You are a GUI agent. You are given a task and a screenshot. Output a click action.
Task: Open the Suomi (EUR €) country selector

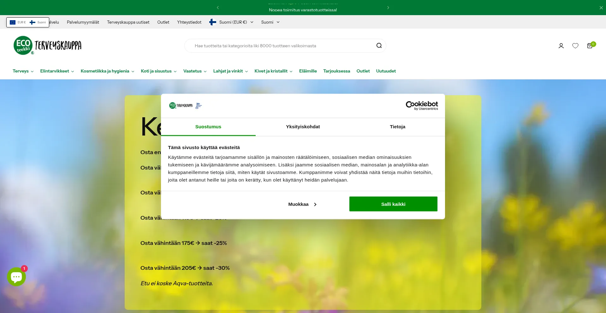pyautogui.click(x=231, y=22)
